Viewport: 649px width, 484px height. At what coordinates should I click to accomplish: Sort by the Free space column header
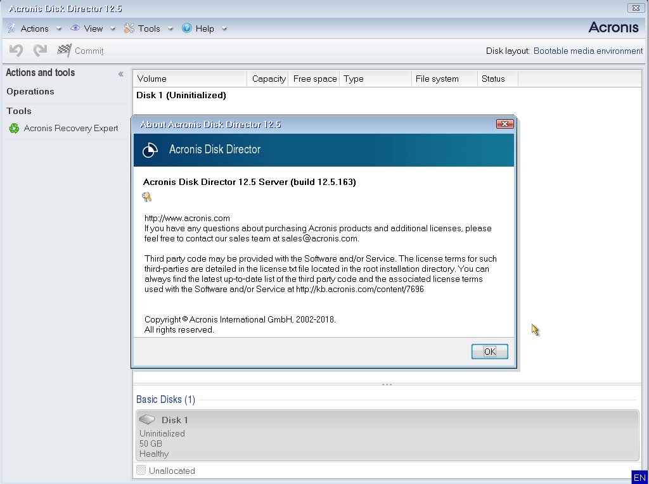(x=314, y=79)
